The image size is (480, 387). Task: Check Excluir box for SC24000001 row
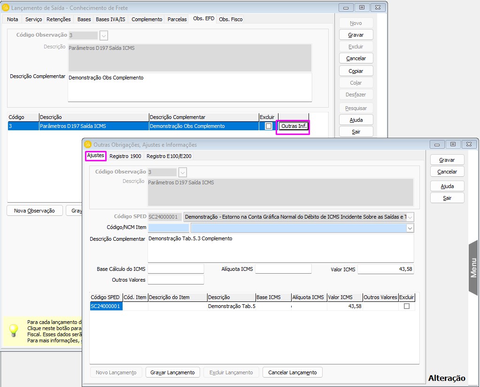tap(407, 306)
